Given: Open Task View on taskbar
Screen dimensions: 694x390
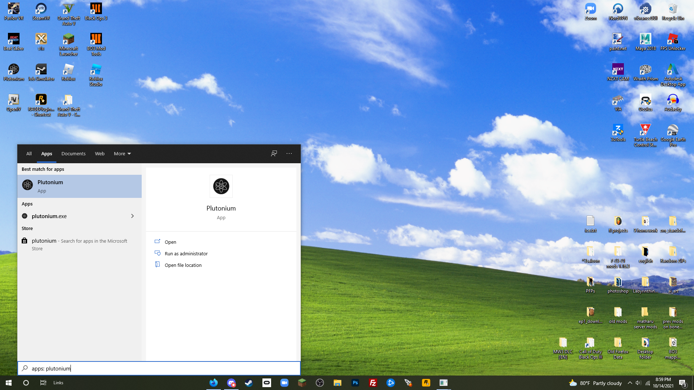Looking at the screenshot, I should 43,383.
